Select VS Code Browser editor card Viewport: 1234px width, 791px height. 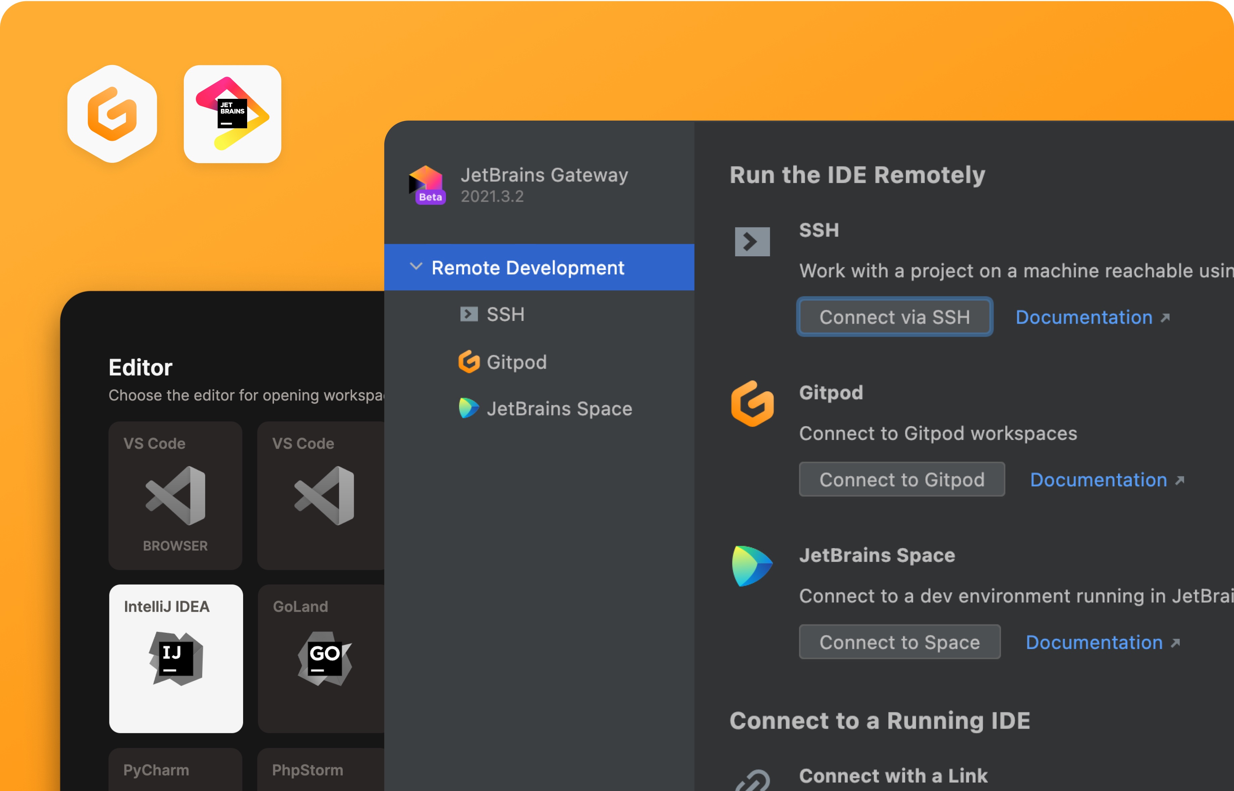pos(175,495)
